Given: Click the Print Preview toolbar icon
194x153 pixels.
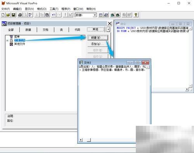Looking at the screenshot, I should click(25, 15).
